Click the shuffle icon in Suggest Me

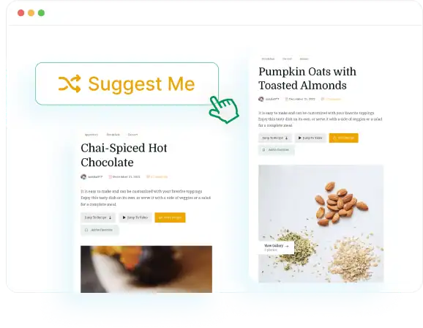click(70, 83)
